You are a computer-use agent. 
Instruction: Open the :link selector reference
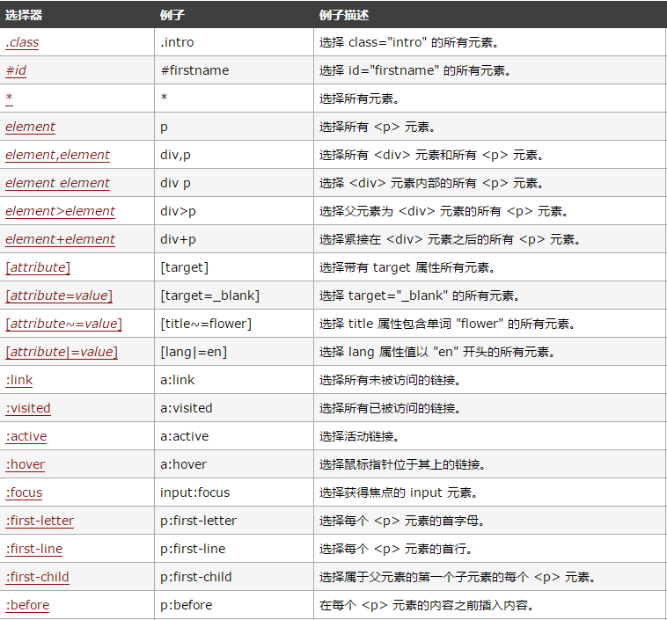tap(19, 380)
